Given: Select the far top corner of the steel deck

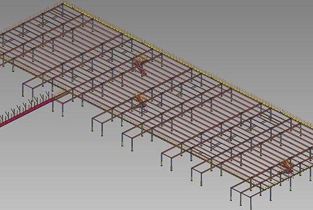Looking at the screenshot, I should tap(63, 3).
